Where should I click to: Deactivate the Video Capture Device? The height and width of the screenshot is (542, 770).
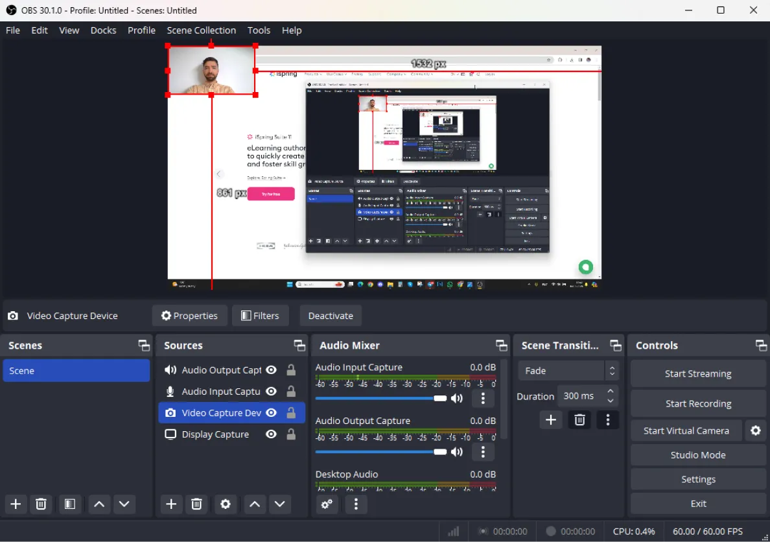tap(330, 315)
